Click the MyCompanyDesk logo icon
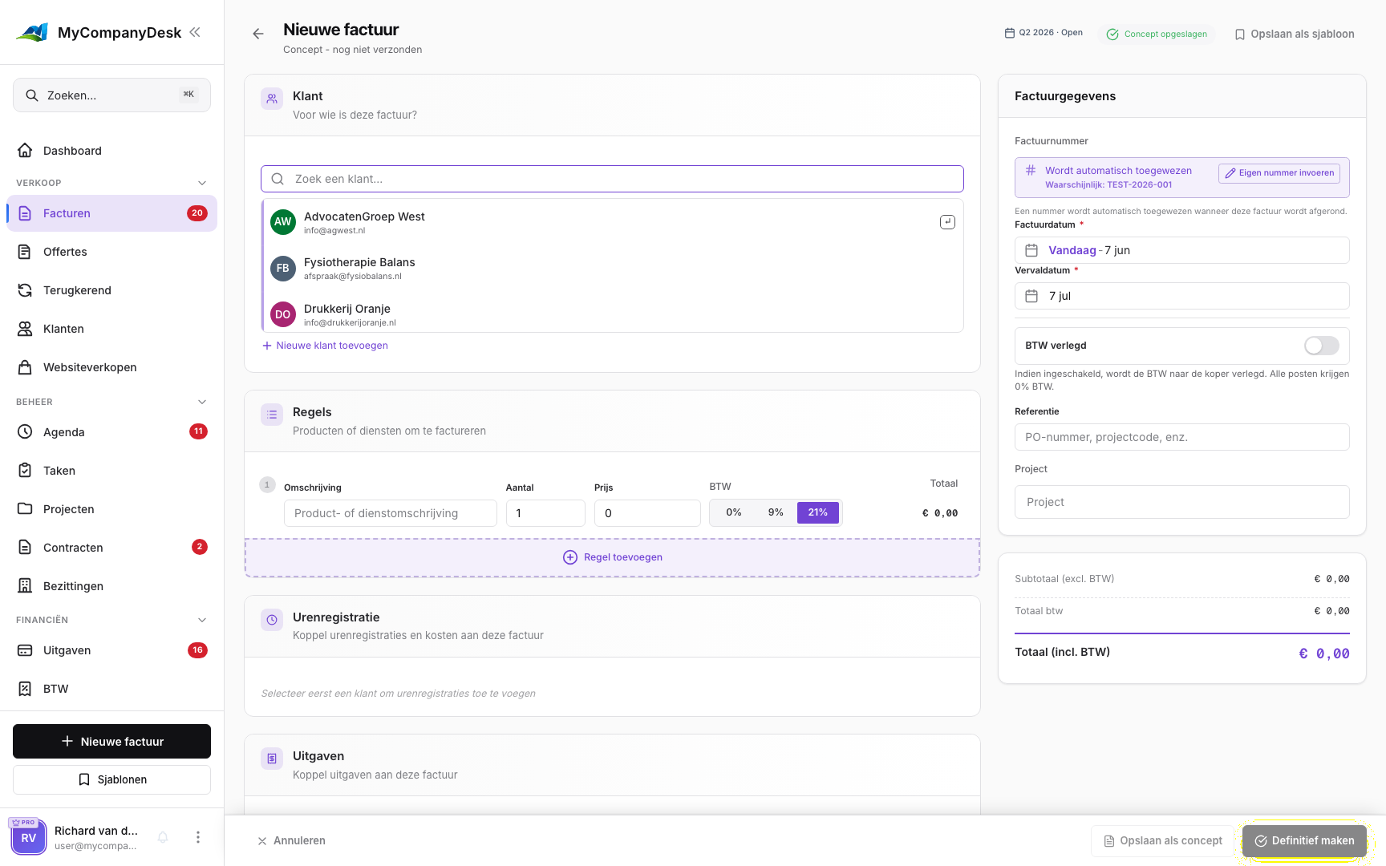1386x866 pixels. tap(32, 32)
